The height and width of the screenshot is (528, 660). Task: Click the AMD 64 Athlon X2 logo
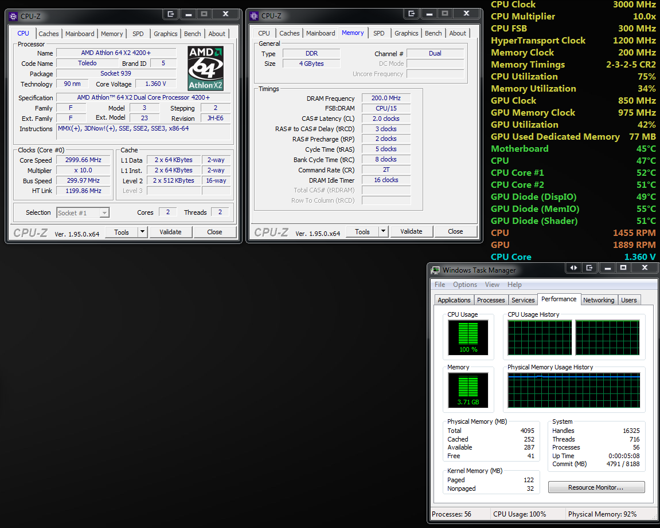205,68
